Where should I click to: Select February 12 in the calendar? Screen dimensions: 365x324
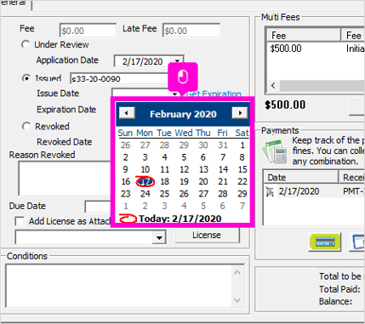coord(184,169)
